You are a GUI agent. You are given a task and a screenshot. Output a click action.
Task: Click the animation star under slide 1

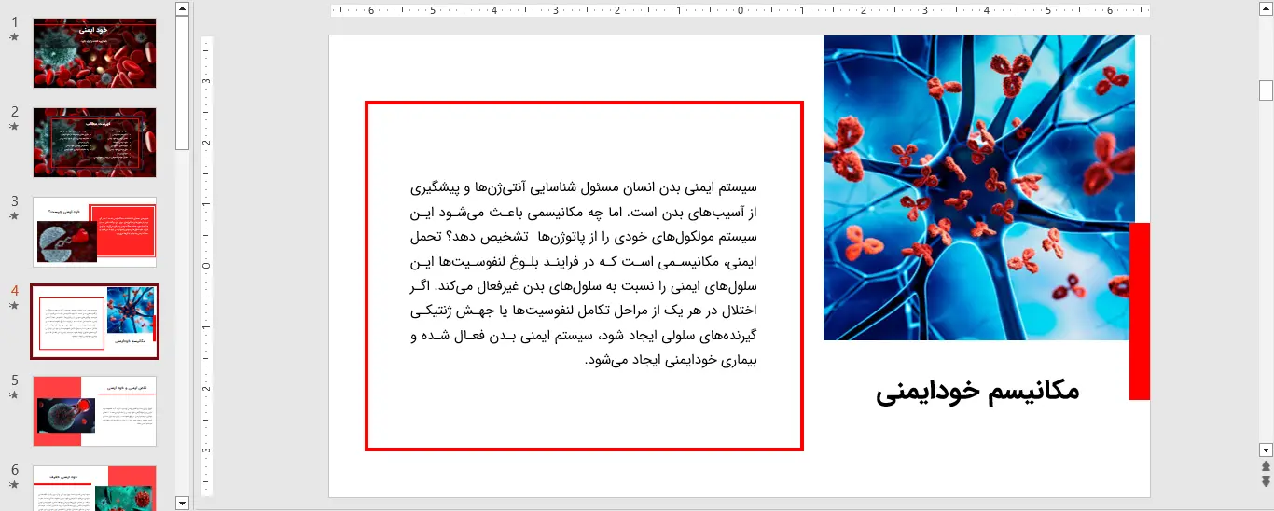click(14, 37)
